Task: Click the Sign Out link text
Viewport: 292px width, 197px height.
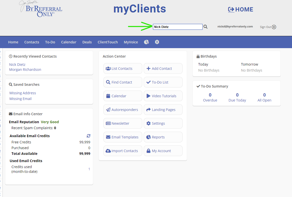Action: 265,27
